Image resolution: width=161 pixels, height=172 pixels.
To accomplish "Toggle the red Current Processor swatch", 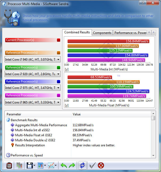I will point(59,40).
